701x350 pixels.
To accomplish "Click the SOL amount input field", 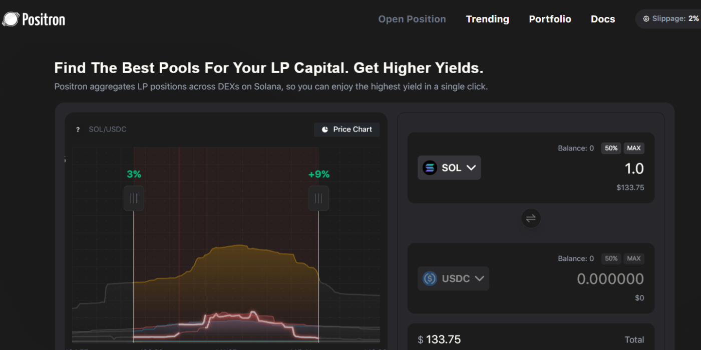I will (x=601, y=169).
